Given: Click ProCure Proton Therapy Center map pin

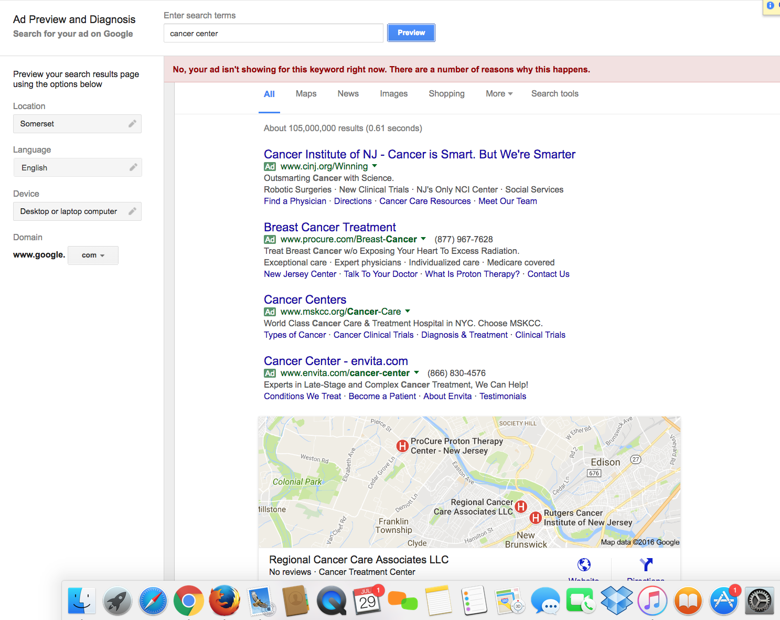Looking at the screenshot, I should click(x=402, y=446).
